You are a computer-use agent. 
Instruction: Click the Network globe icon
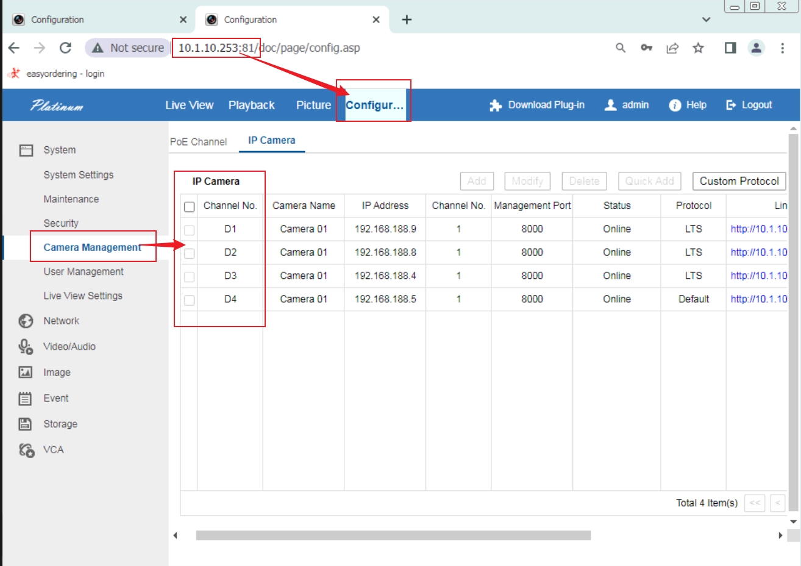(26, 320)
